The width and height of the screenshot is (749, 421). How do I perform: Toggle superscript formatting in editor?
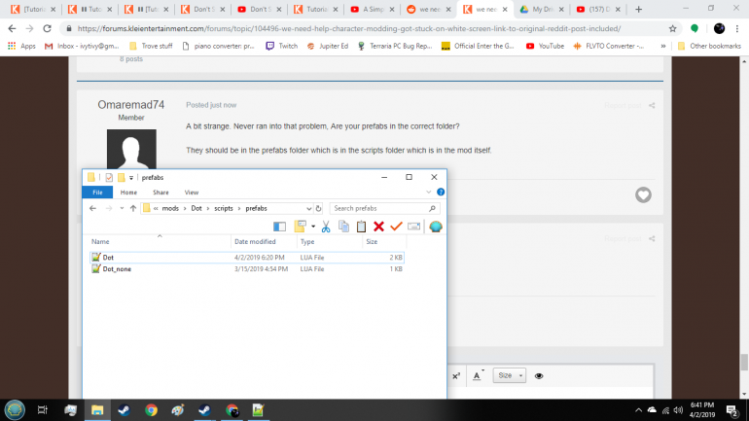click(456, 375)
